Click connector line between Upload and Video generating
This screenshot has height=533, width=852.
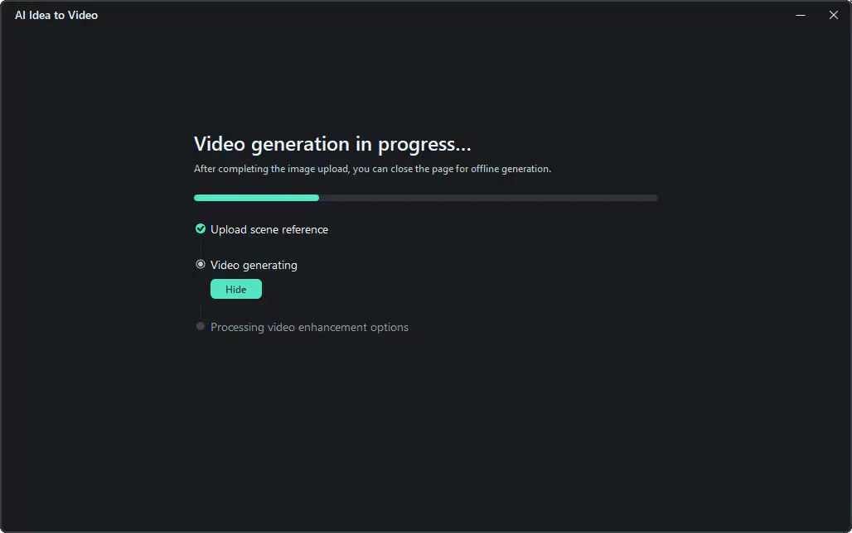[201, 247]
